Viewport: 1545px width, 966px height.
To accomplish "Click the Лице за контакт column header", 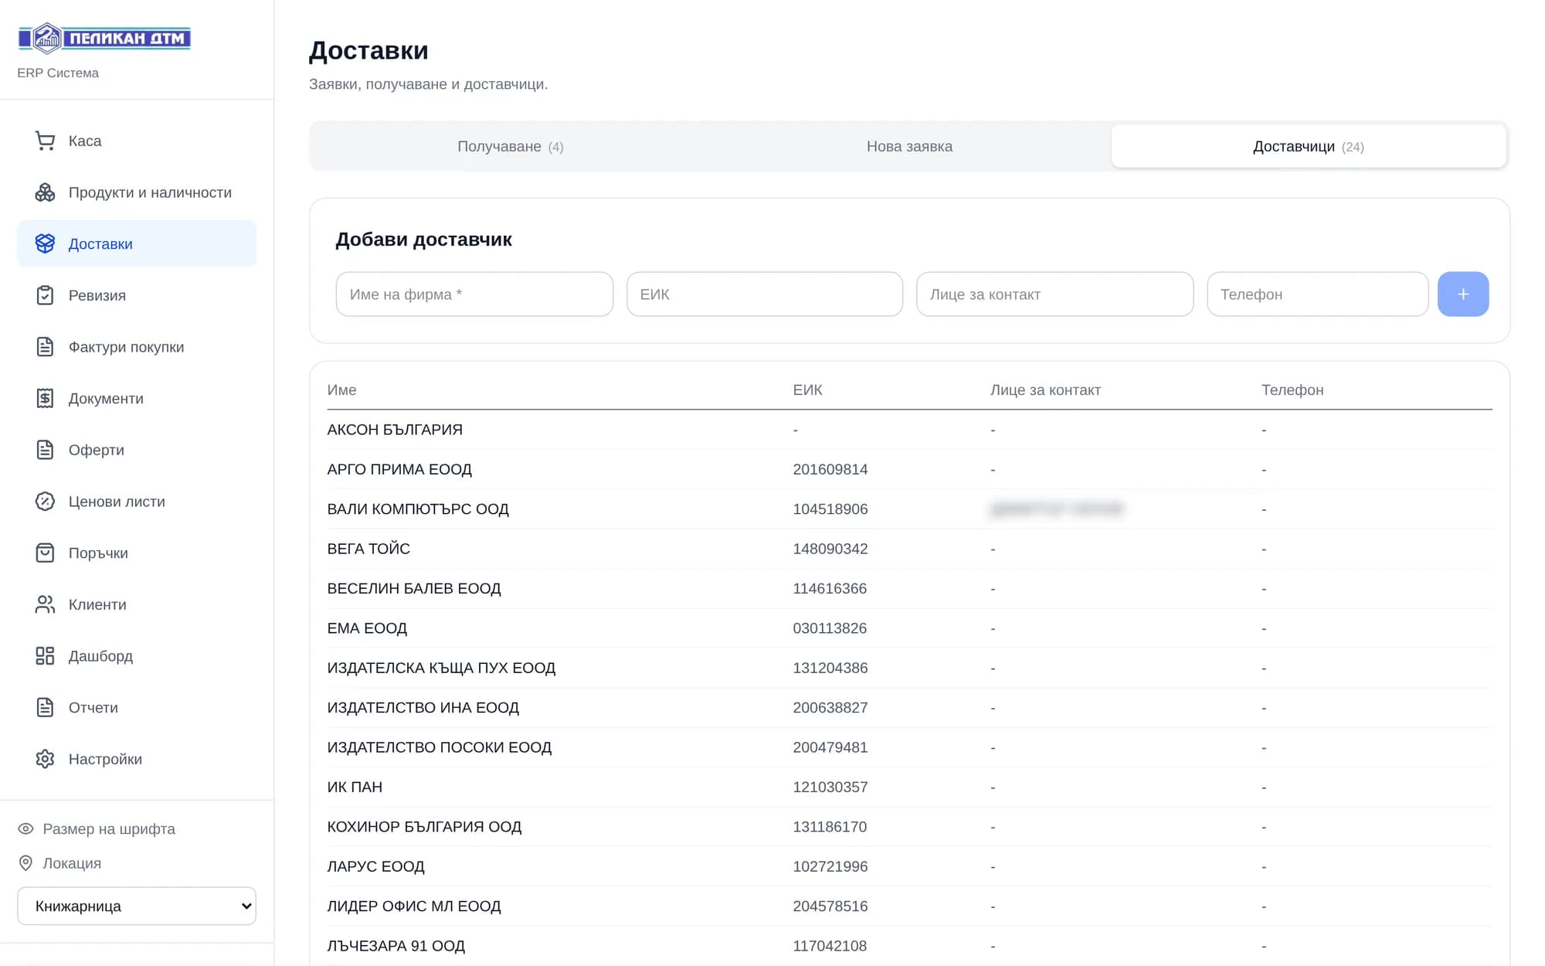I will [x=1045, y=389].
